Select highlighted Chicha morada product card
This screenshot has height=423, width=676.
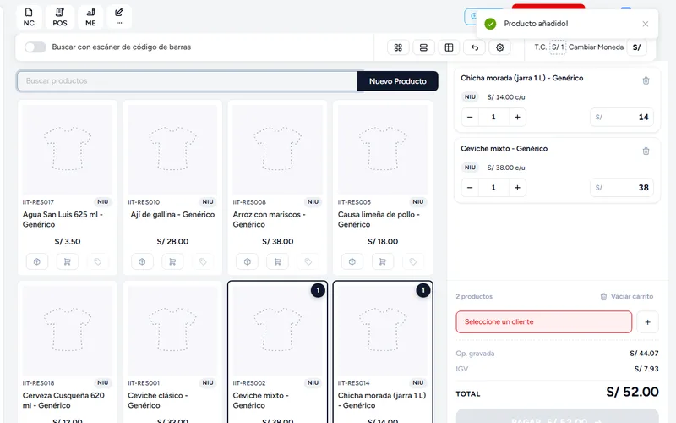pos(383,352)
